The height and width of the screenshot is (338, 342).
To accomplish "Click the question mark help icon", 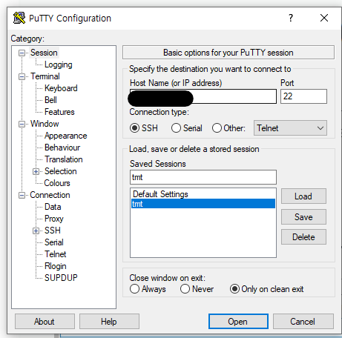I will pyautogui.click(x=291, y=18).
